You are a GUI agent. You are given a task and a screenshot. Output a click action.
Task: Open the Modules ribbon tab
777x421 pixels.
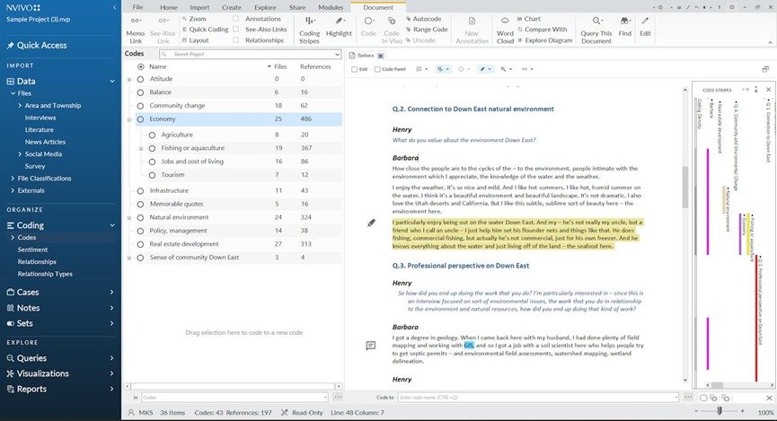tap(331, 7)
